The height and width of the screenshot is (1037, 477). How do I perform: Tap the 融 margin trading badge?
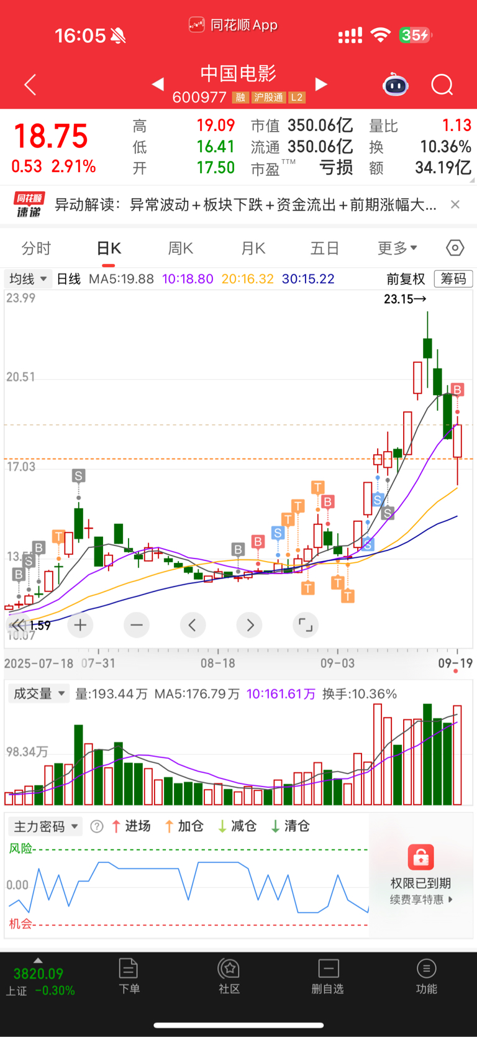[240, 98]
